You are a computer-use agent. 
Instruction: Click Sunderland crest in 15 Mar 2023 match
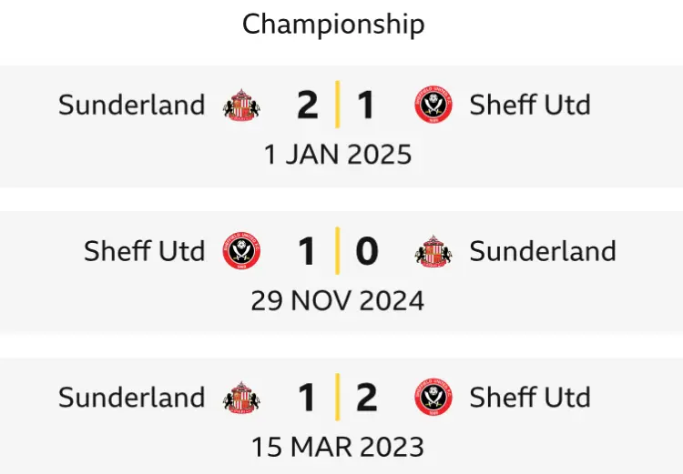[241, 398]
